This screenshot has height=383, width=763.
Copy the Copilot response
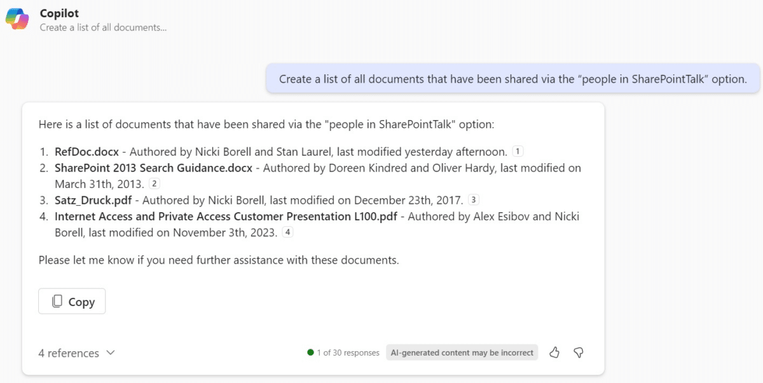tap(72, 302)
